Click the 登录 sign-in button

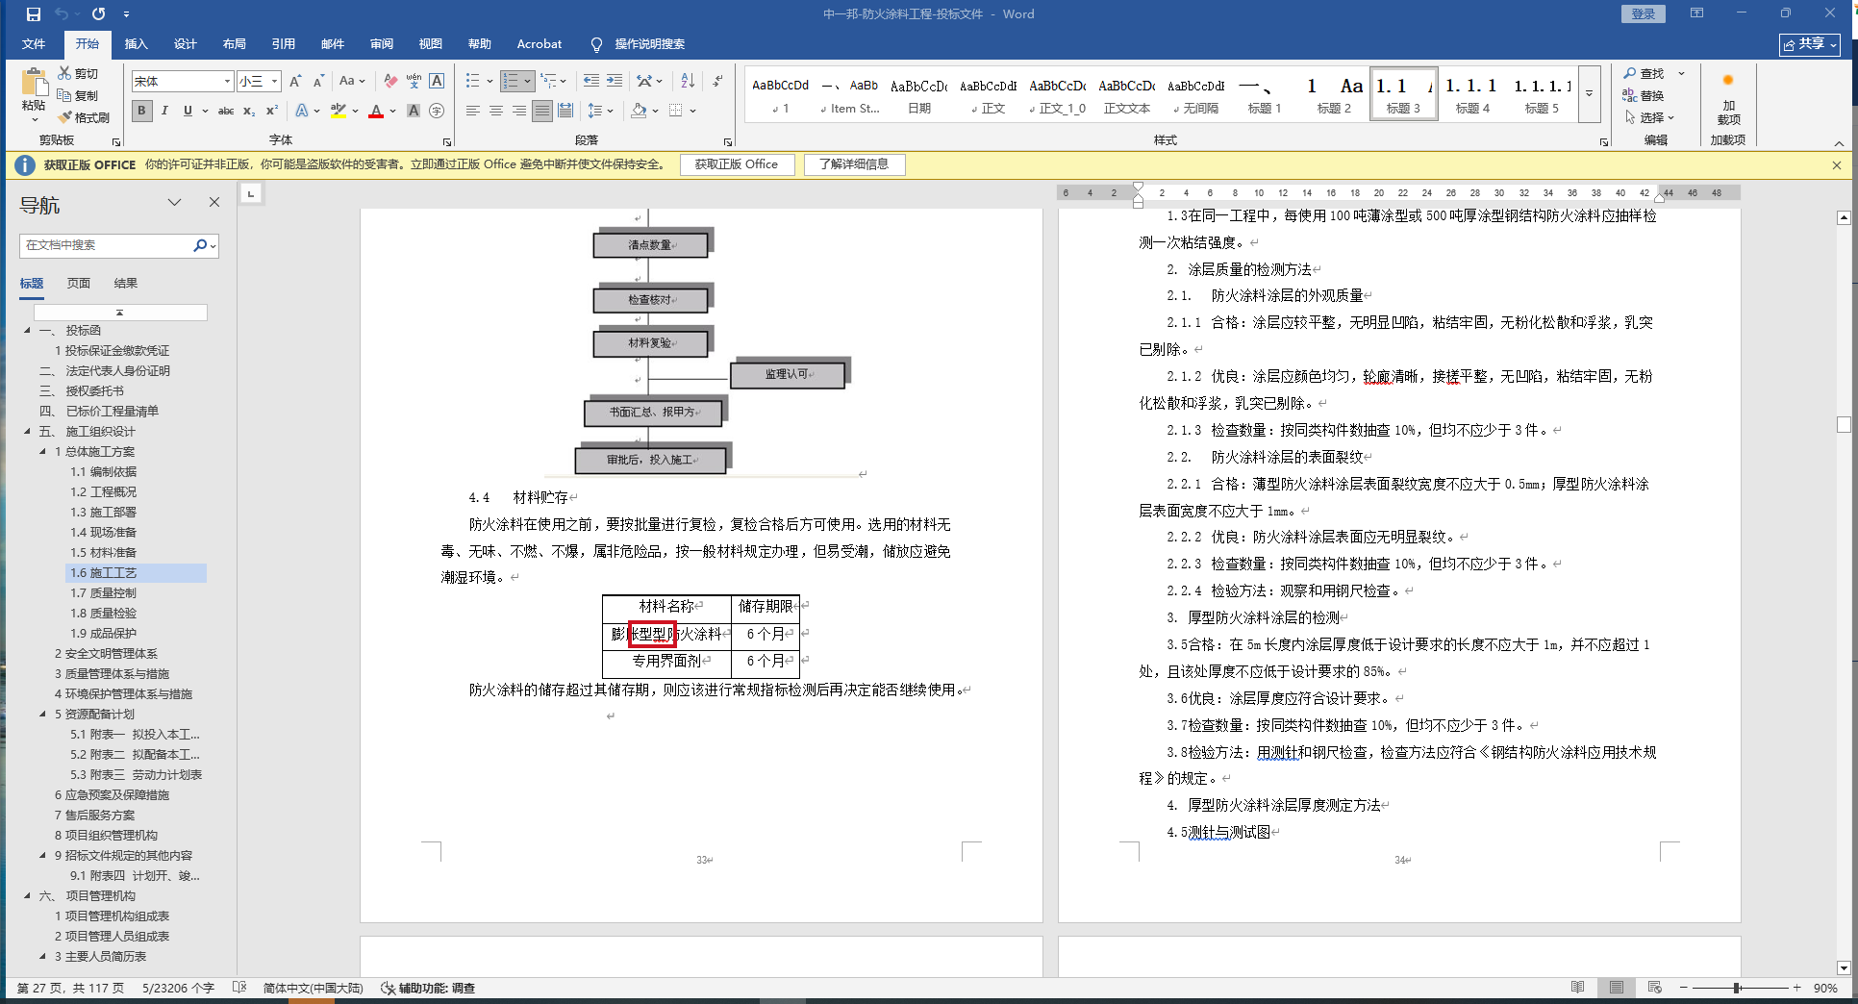pyautogui.click(x=1643, y=14)
